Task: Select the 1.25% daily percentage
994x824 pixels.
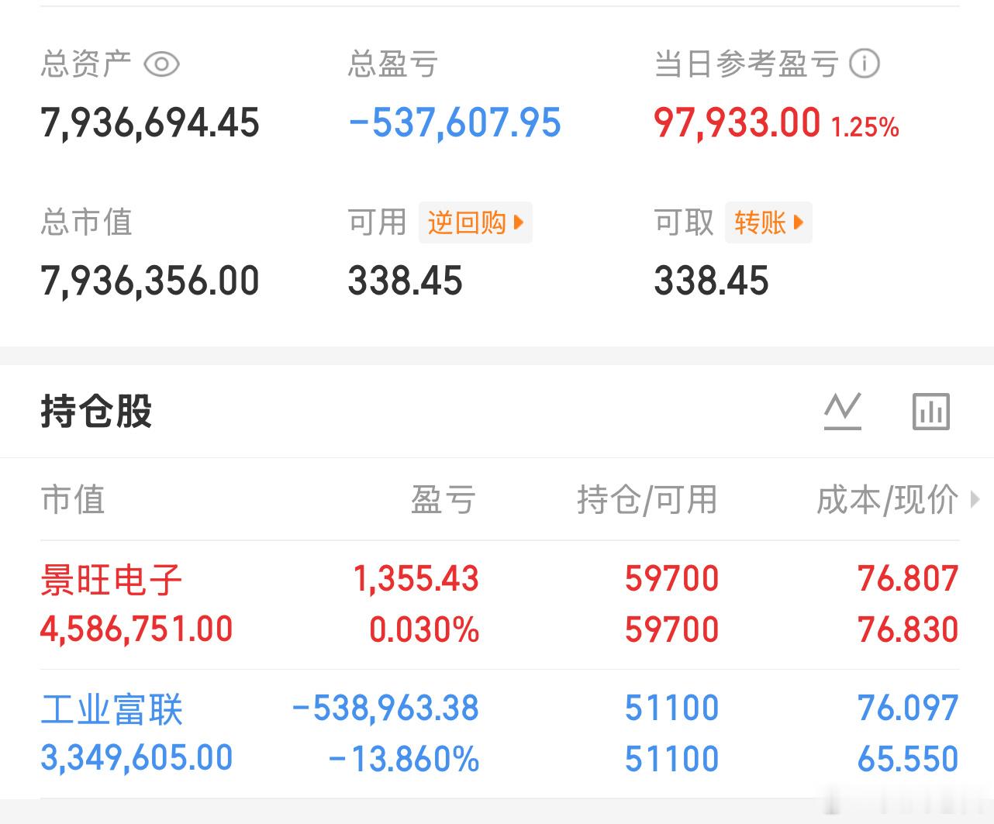Action: click(865, 126)
